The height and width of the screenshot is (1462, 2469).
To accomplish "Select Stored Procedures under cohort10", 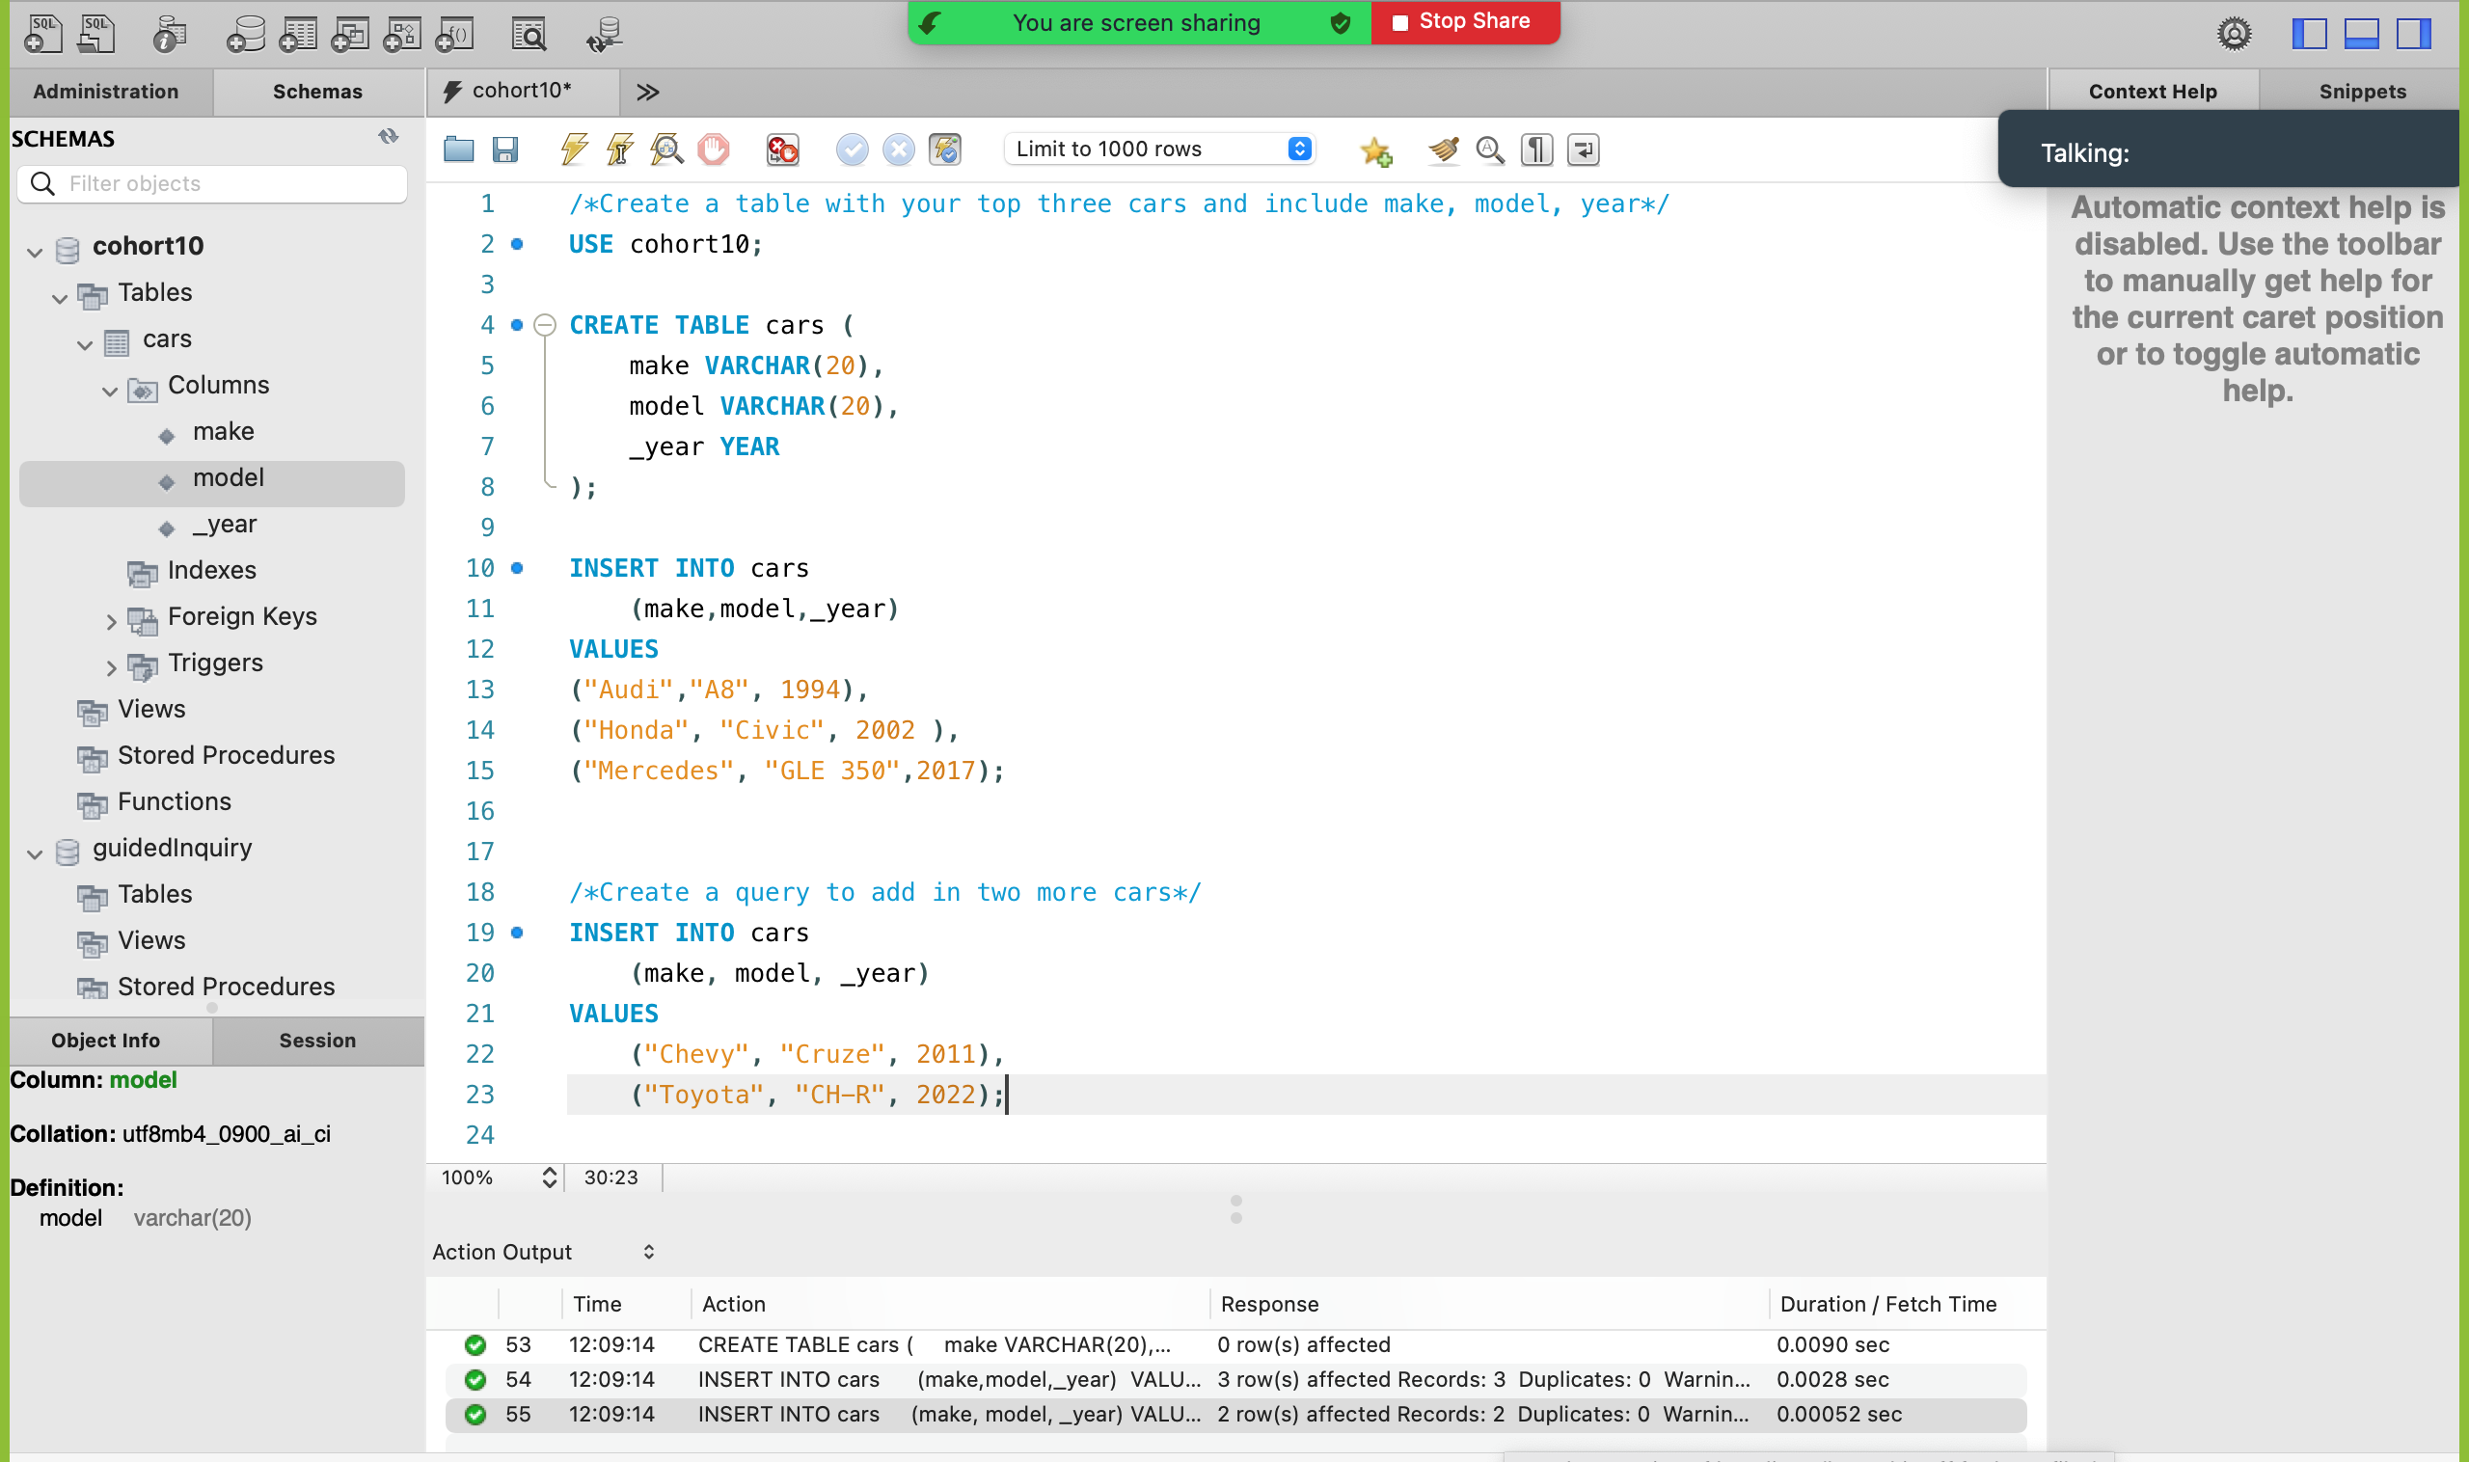I will tap(226, 756).
